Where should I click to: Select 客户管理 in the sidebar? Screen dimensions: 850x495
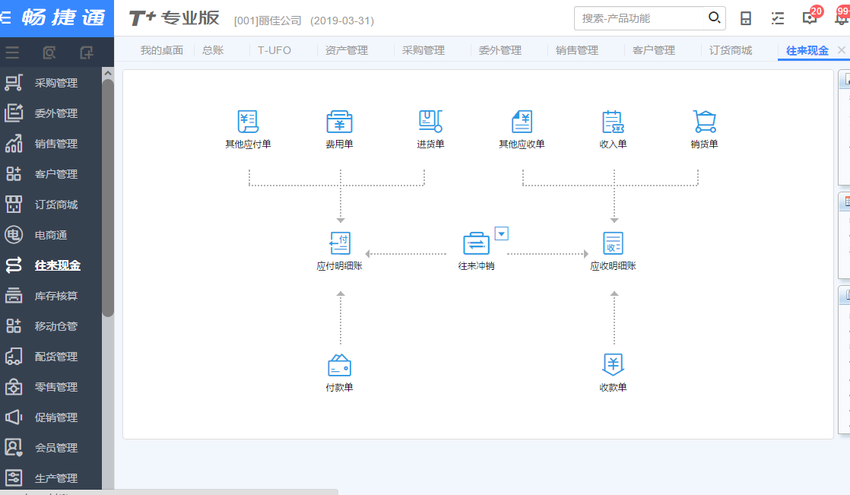click(x=51, y=174)
